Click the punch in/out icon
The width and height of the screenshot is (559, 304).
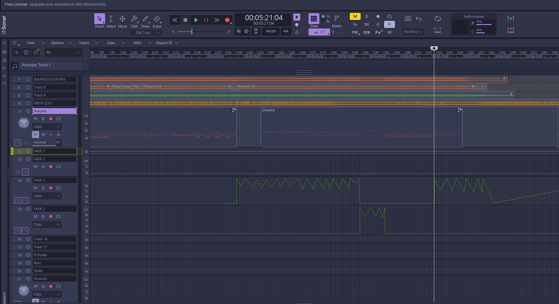(x=510, y=19)
